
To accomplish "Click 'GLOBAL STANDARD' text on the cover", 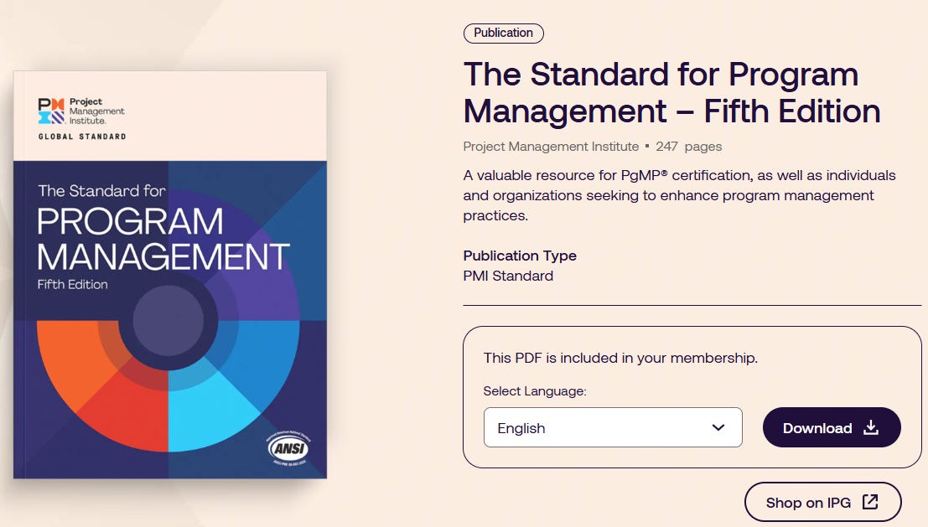I will (x=82, y=137).
